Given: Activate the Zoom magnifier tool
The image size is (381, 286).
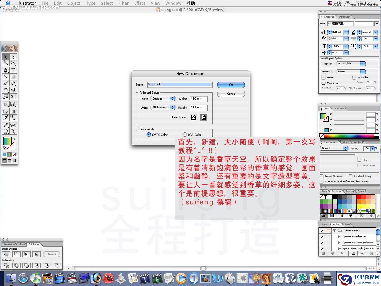Looking at the screenshot, I should coord(13,131).
